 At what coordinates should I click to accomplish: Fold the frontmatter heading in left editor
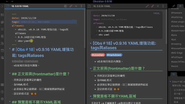pos(10,73)
